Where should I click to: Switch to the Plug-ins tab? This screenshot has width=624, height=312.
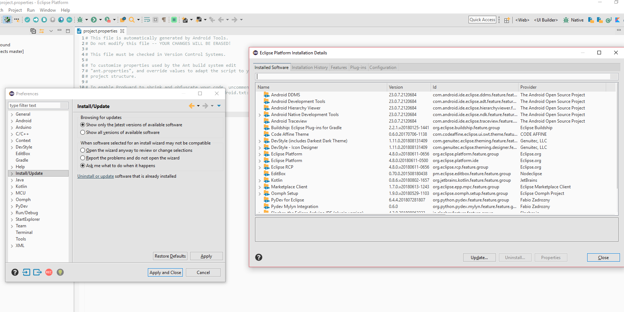pos(358,68)
